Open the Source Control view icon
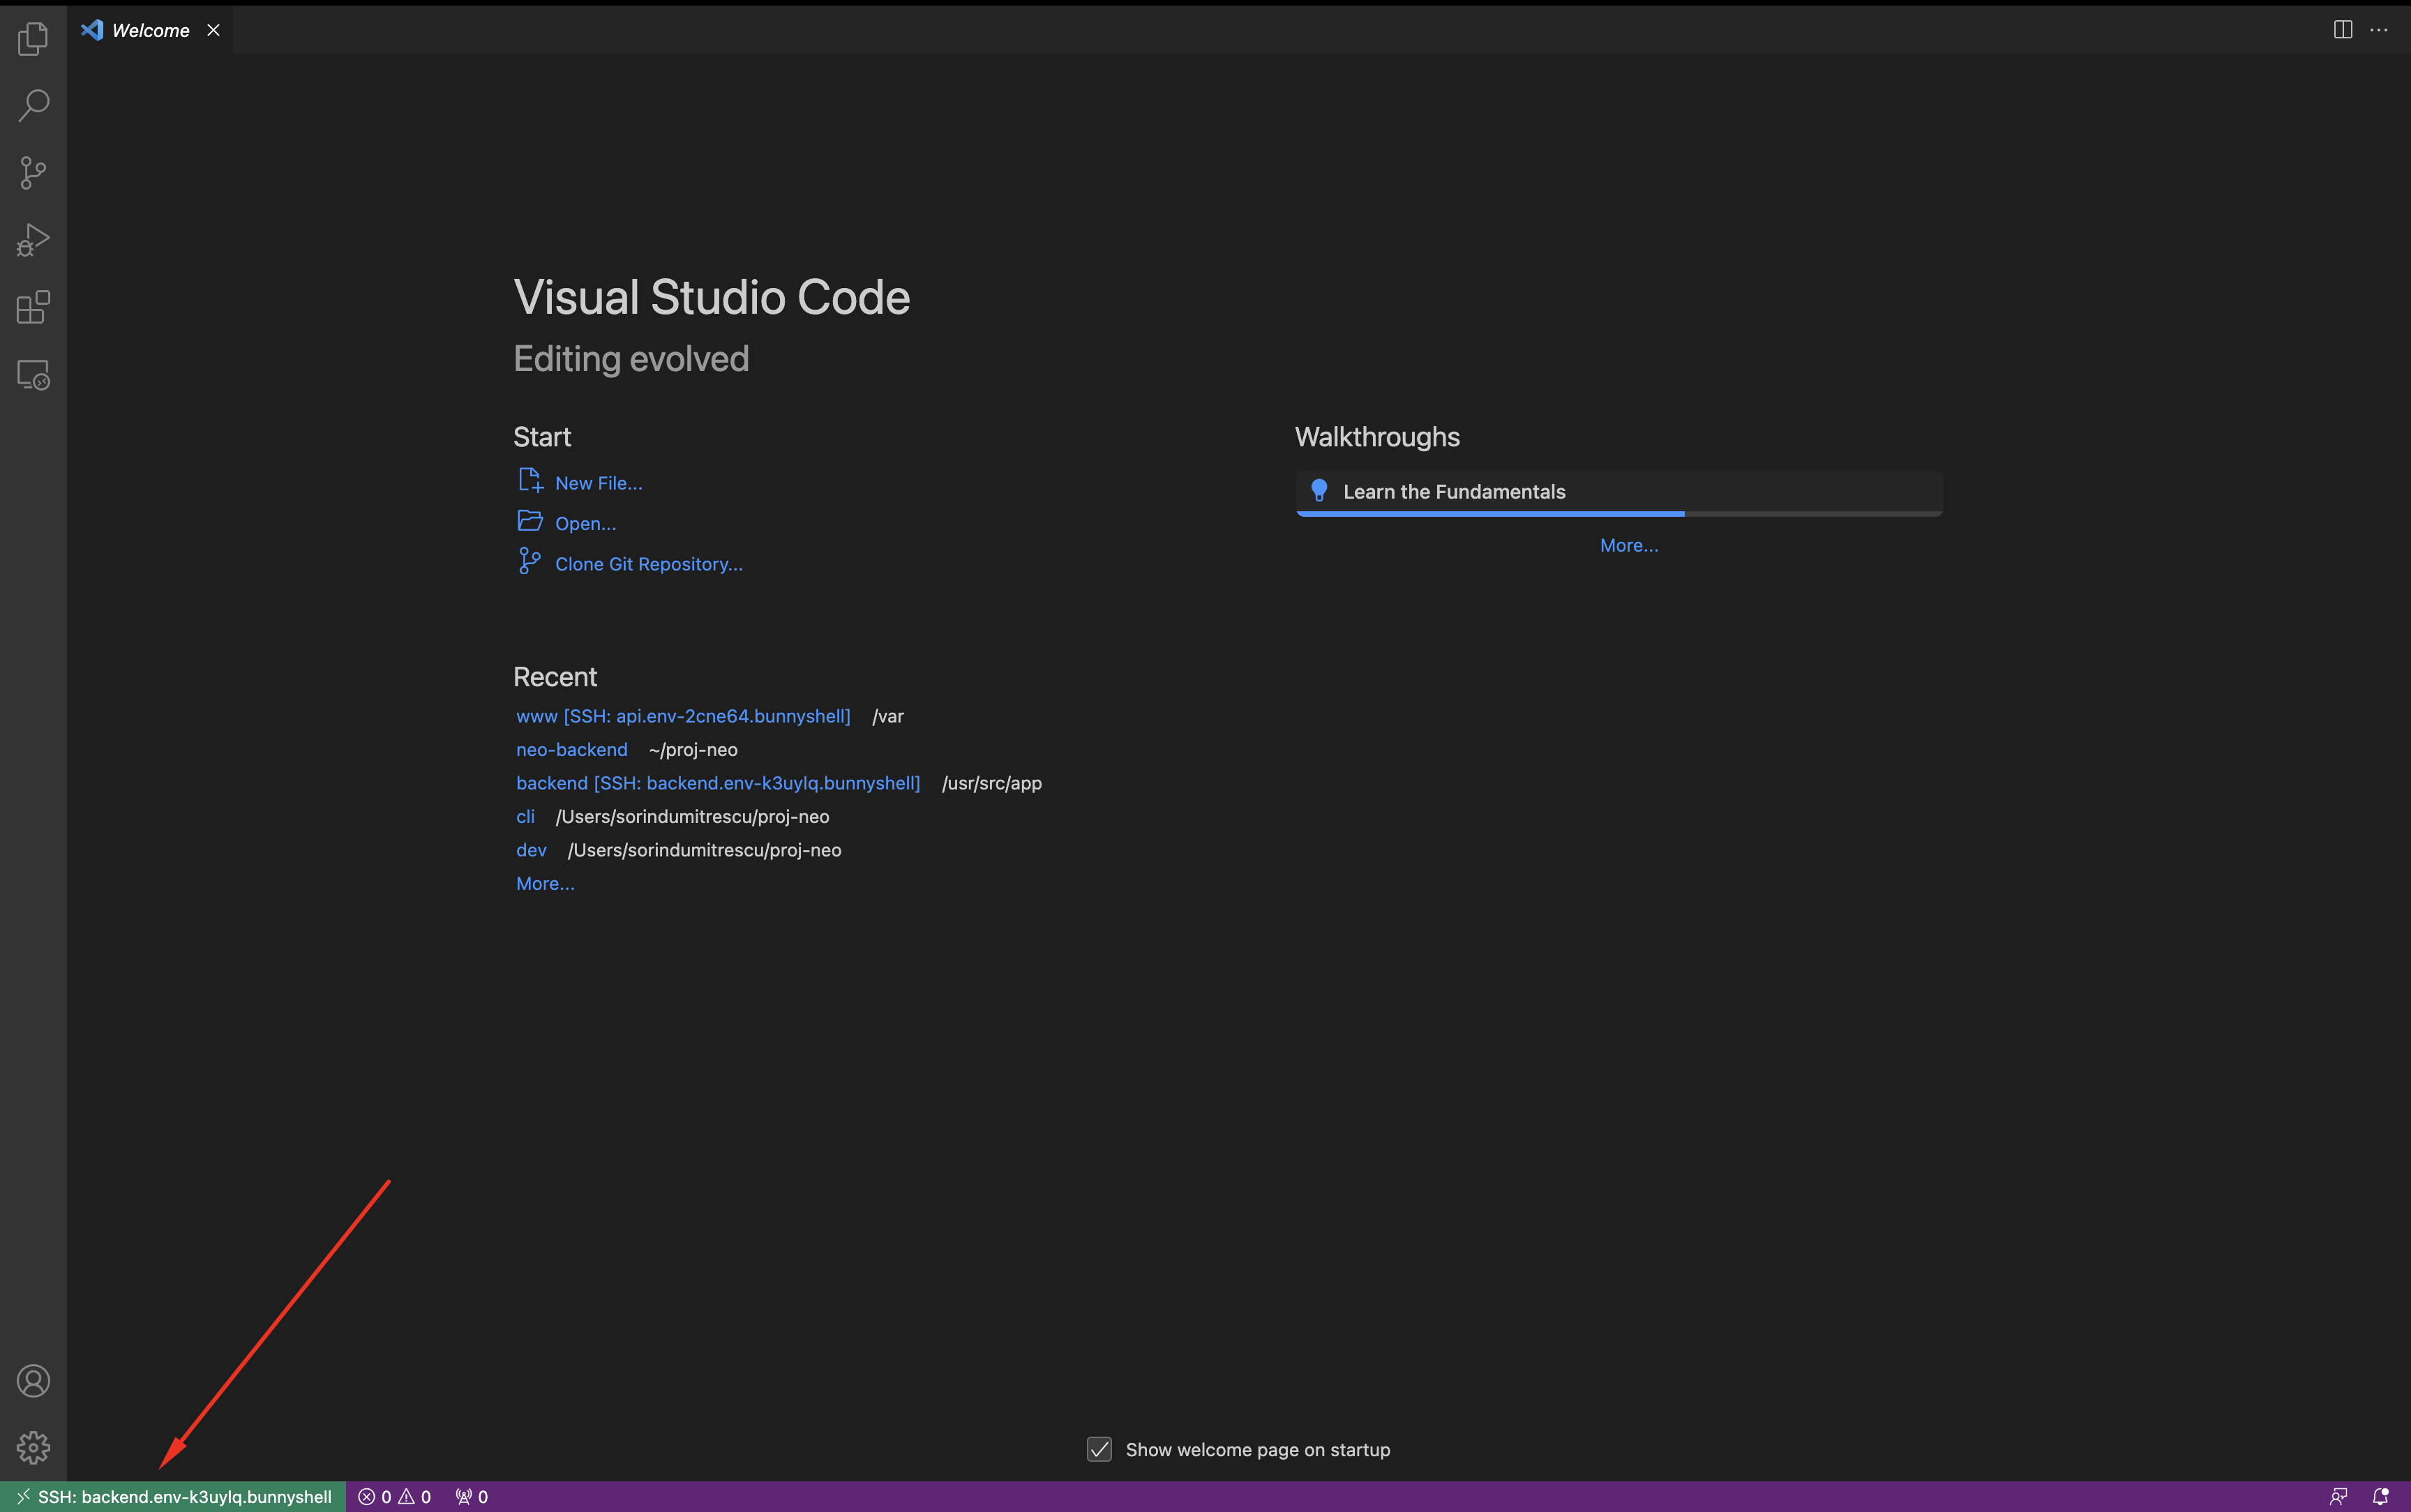 [x=33, y=172]
